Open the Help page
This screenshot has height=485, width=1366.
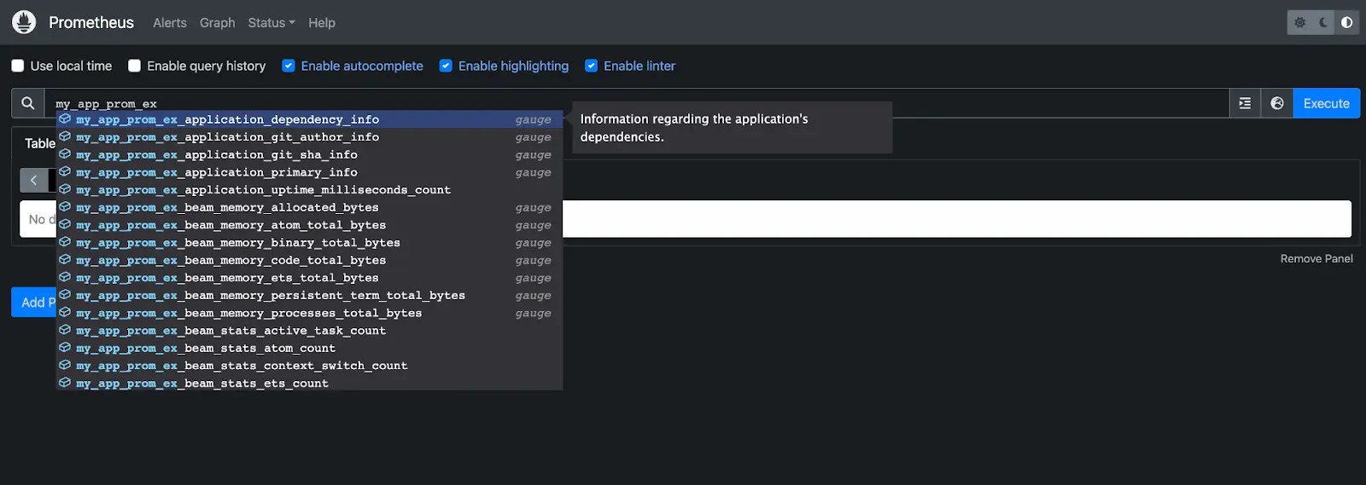click(x=322, y=23)
